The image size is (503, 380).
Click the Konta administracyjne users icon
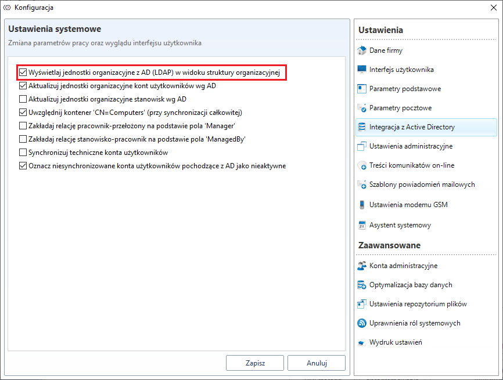(361, 266)
